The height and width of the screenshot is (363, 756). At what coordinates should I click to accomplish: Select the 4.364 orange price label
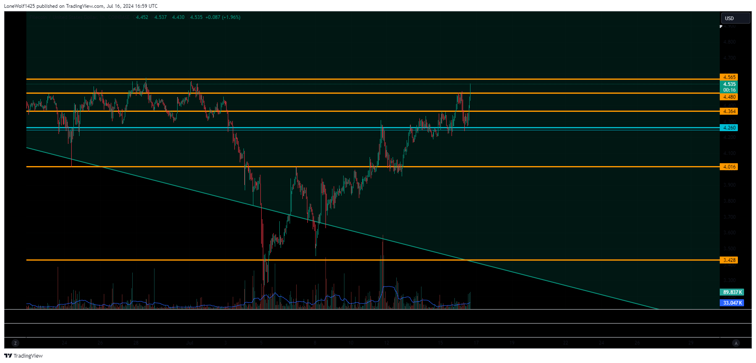[x=729, y=111]
